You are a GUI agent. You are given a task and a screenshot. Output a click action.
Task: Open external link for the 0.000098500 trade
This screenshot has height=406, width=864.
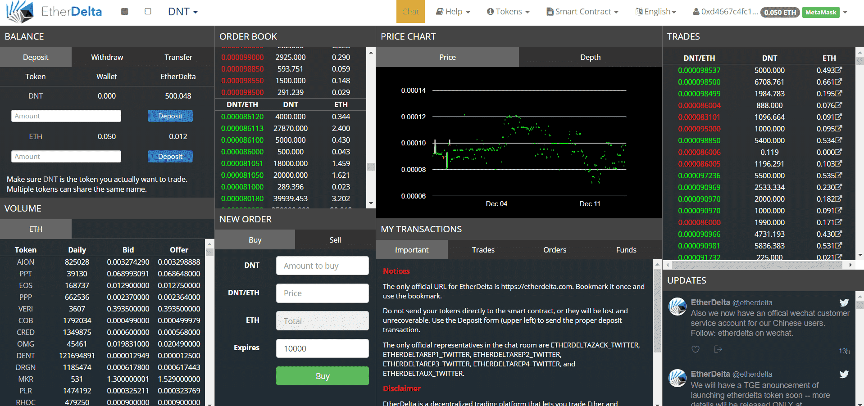(839, 81)
